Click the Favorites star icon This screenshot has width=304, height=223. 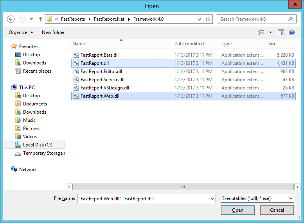click(14, 46)
